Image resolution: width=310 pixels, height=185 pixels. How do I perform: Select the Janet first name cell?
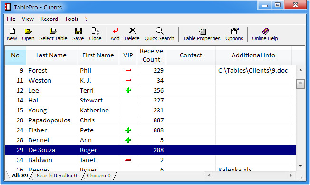pyautogui.click(x=98, y=160)
